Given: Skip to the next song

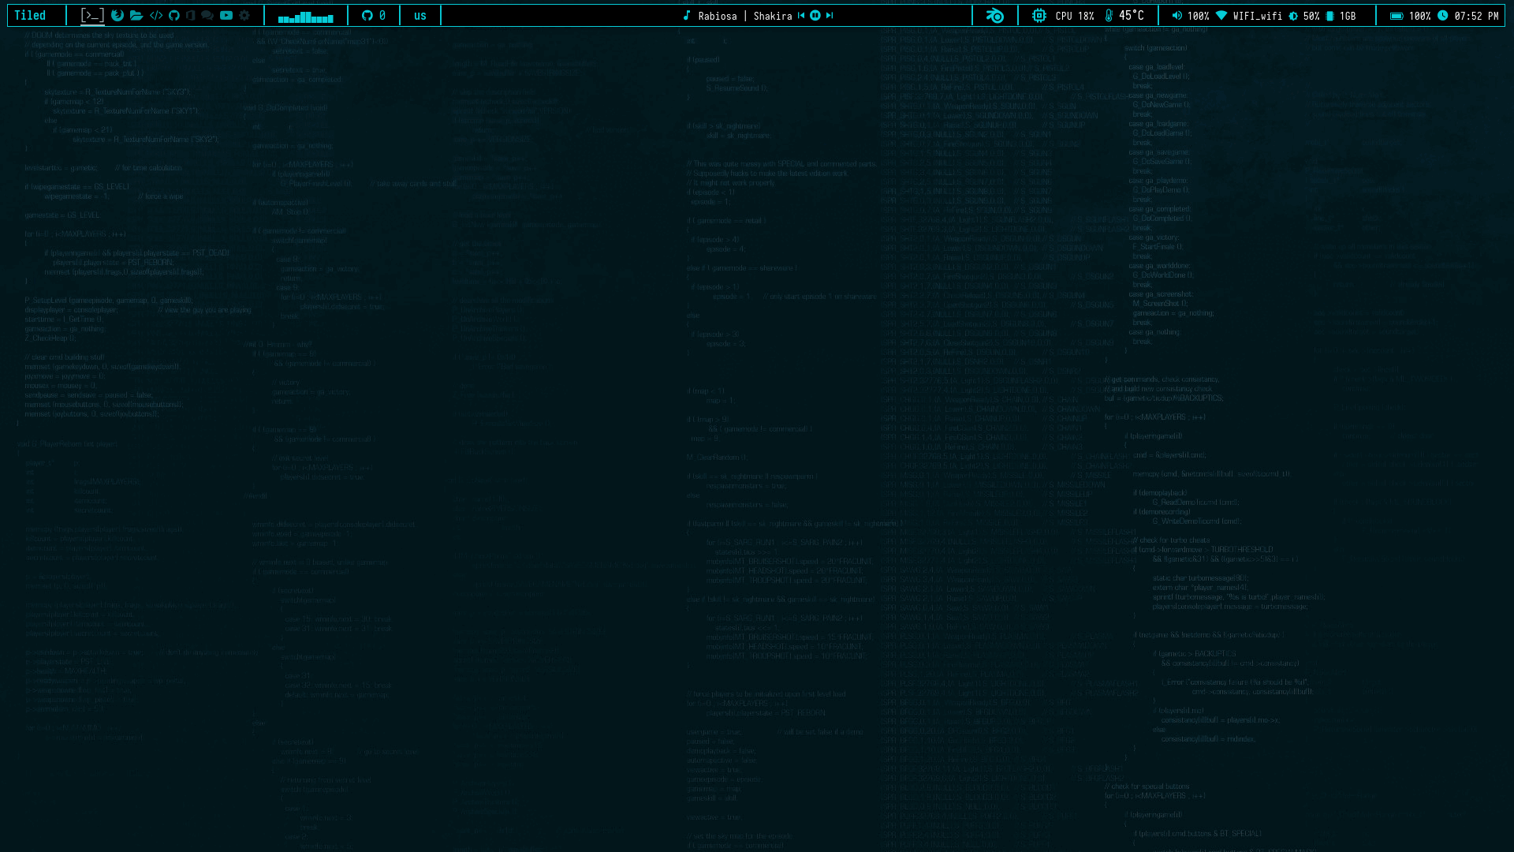Looking at the screenshot, I should tap(830, 16).
